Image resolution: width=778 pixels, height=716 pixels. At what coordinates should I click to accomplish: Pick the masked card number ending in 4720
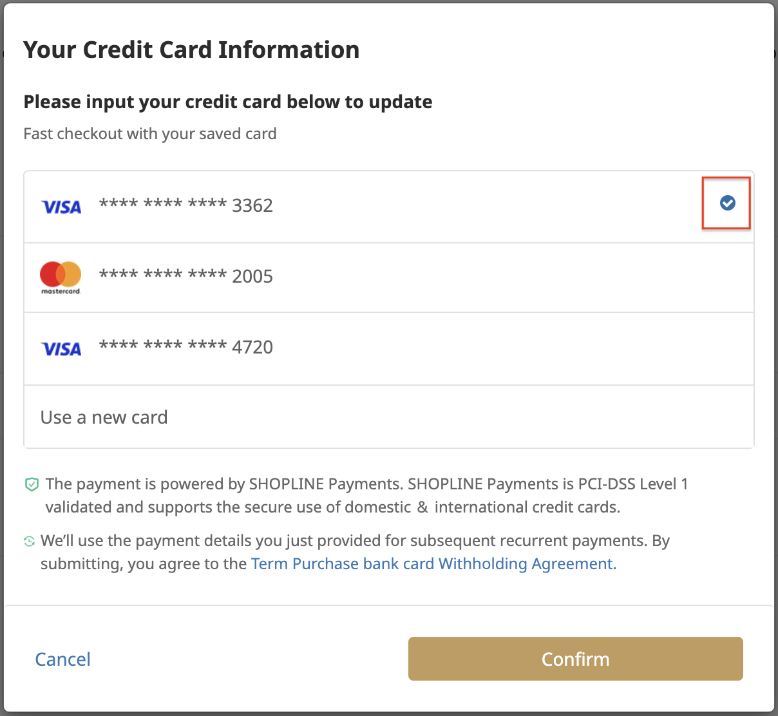pyautogui.click(x=186, y=347)
